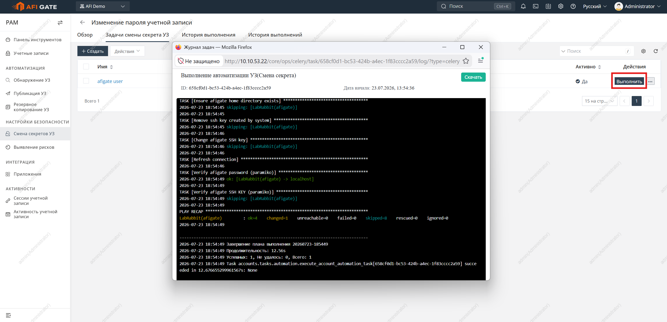
Task: Open the Русский language dropdown
Action: click(x=595, y=6)
